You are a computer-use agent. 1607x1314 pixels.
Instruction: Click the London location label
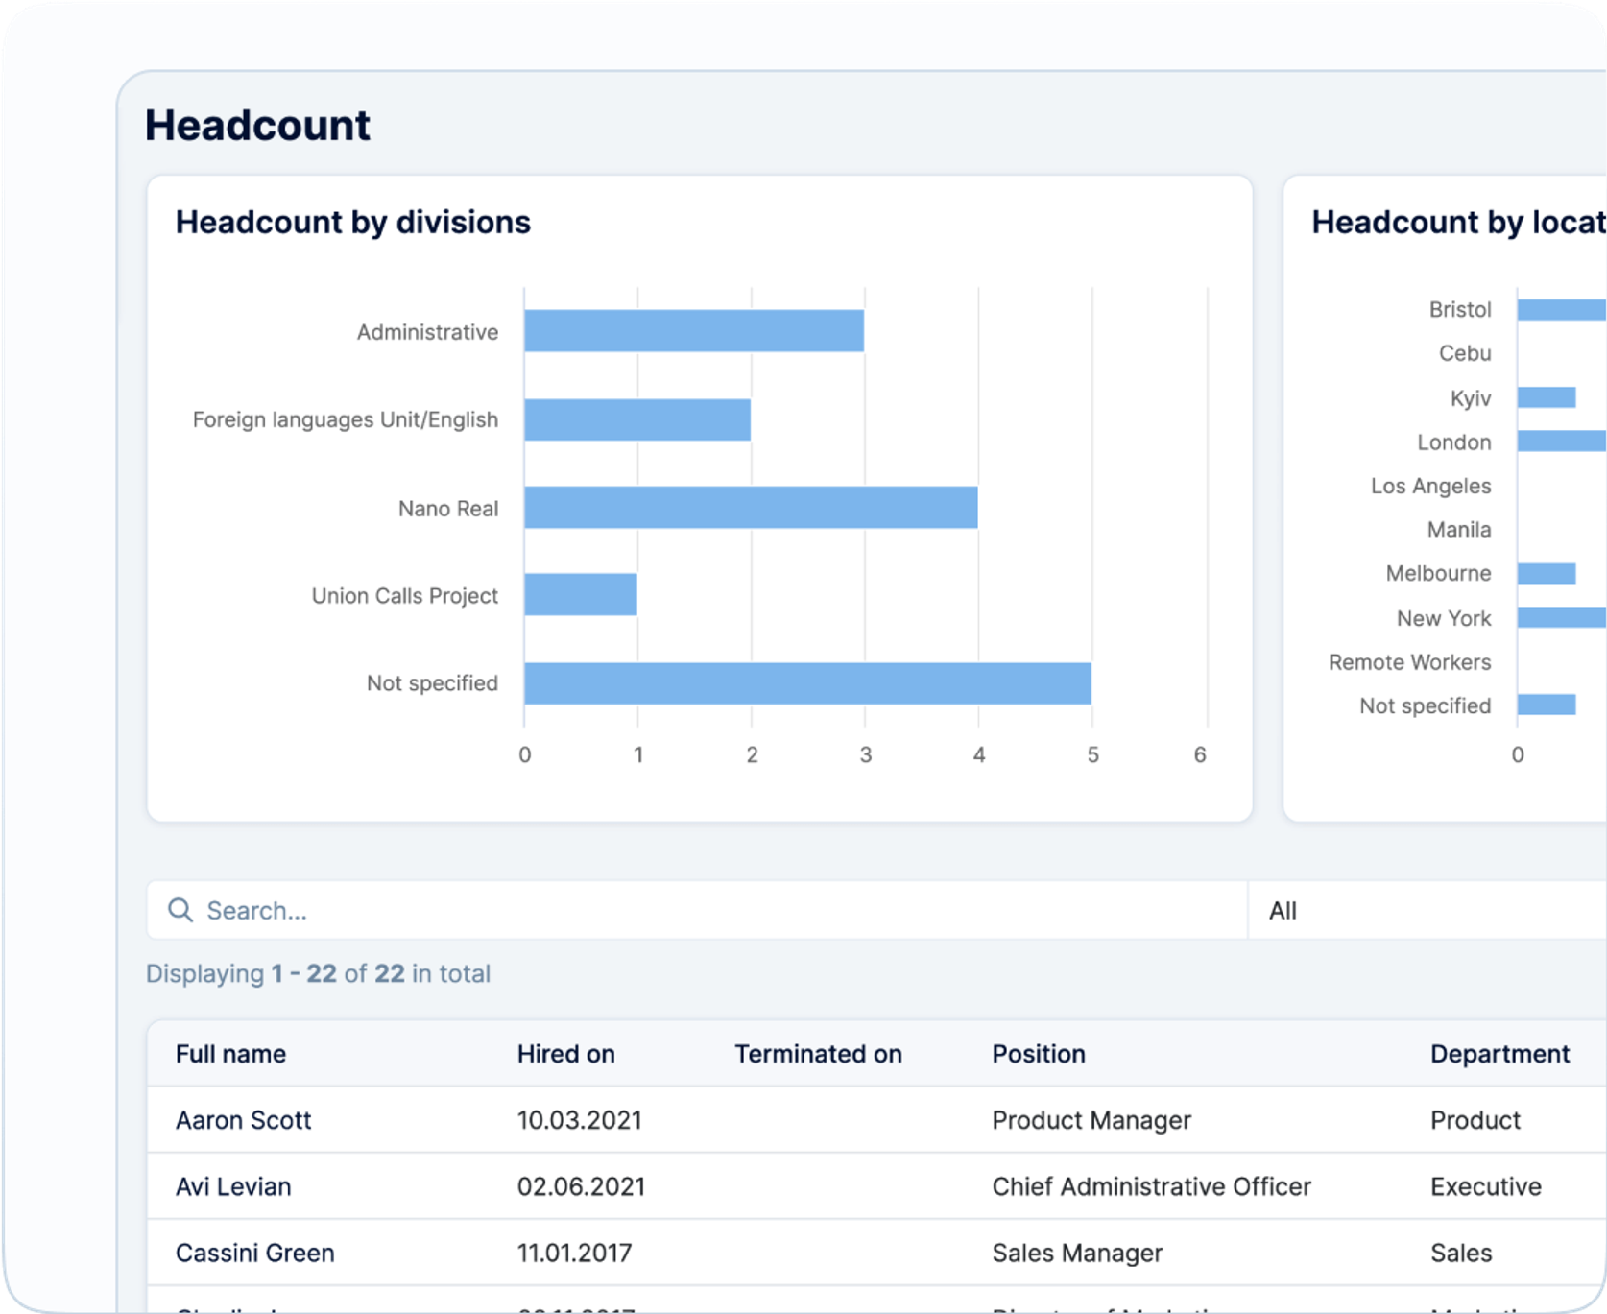[1454, 442]
